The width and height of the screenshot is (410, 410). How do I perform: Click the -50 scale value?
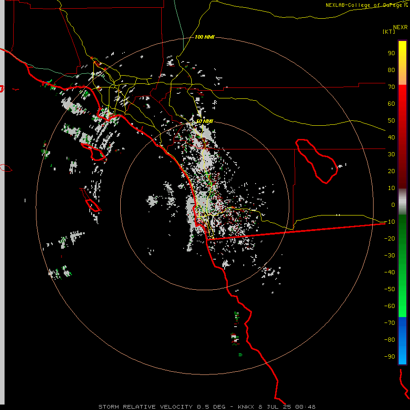(x=389, y=289)
